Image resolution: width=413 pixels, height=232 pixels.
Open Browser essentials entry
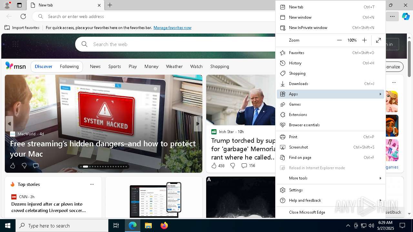point(330,125)
